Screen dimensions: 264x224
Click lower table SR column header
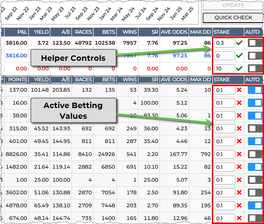point(149,80)
